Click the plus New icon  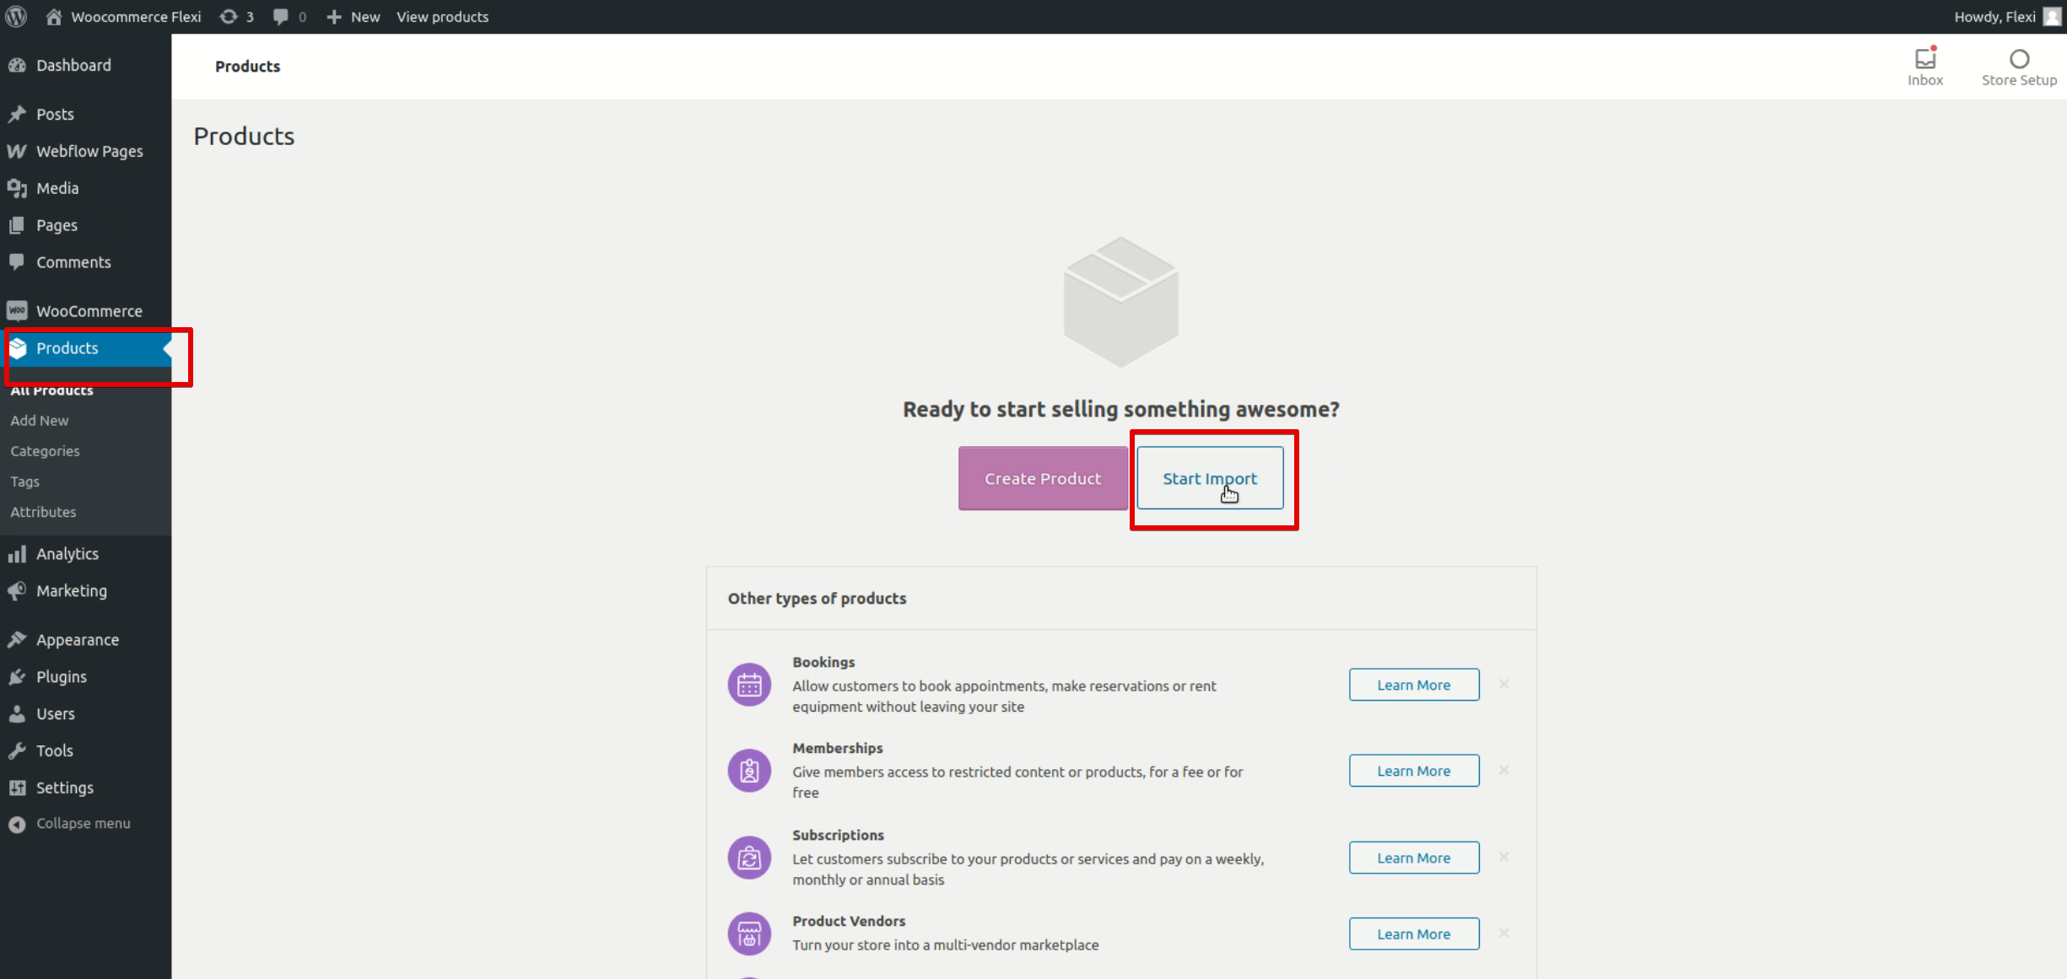click(x=334, y=17)
